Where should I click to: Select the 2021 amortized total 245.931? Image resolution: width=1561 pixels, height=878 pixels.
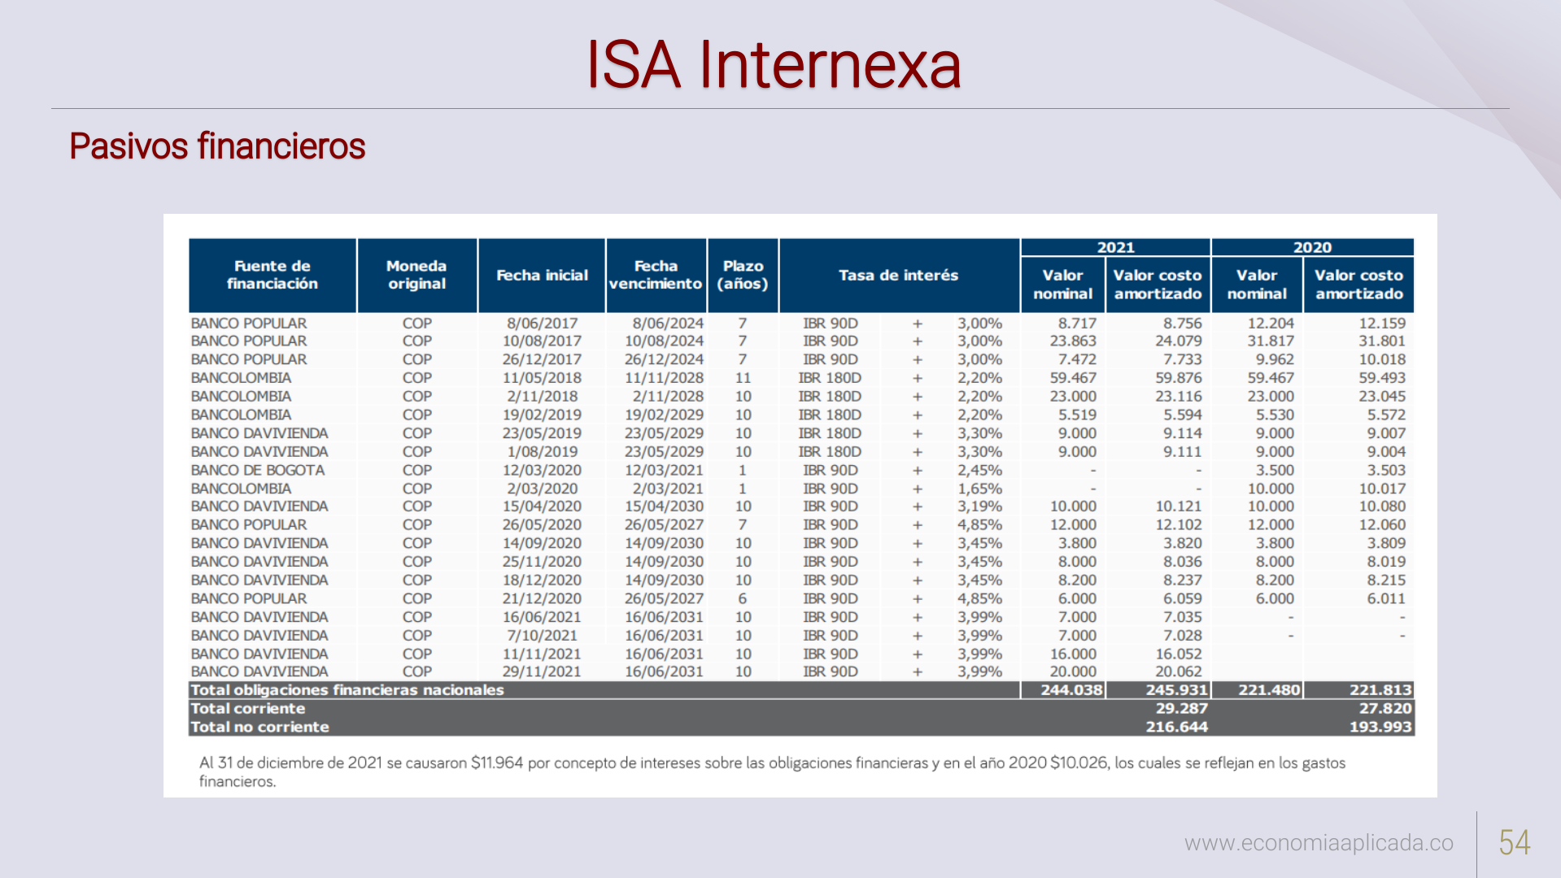click(1177, 690)
